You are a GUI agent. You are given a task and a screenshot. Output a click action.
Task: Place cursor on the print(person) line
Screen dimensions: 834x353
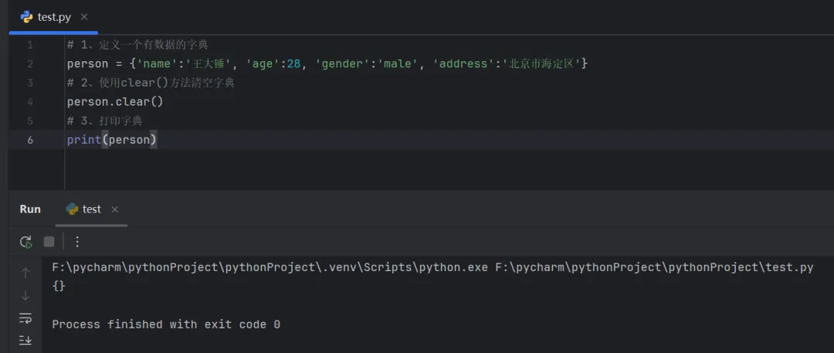[x=112, y=140]
